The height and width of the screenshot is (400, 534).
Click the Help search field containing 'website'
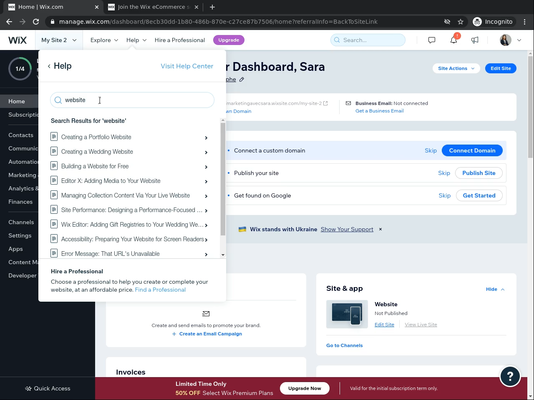[132, 100]
